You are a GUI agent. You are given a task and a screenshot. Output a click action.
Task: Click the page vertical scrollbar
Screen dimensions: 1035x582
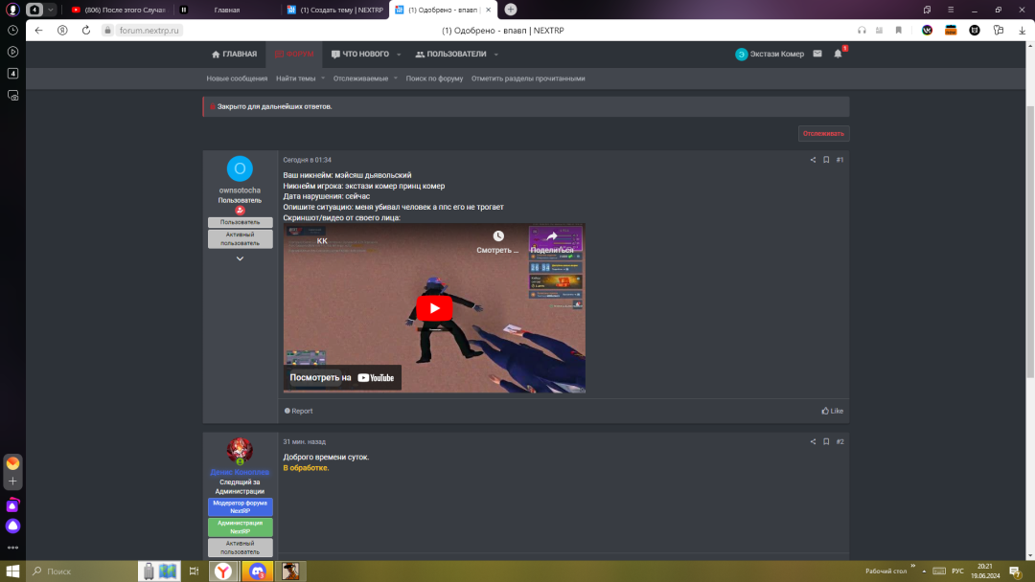tap(1029, 241)
